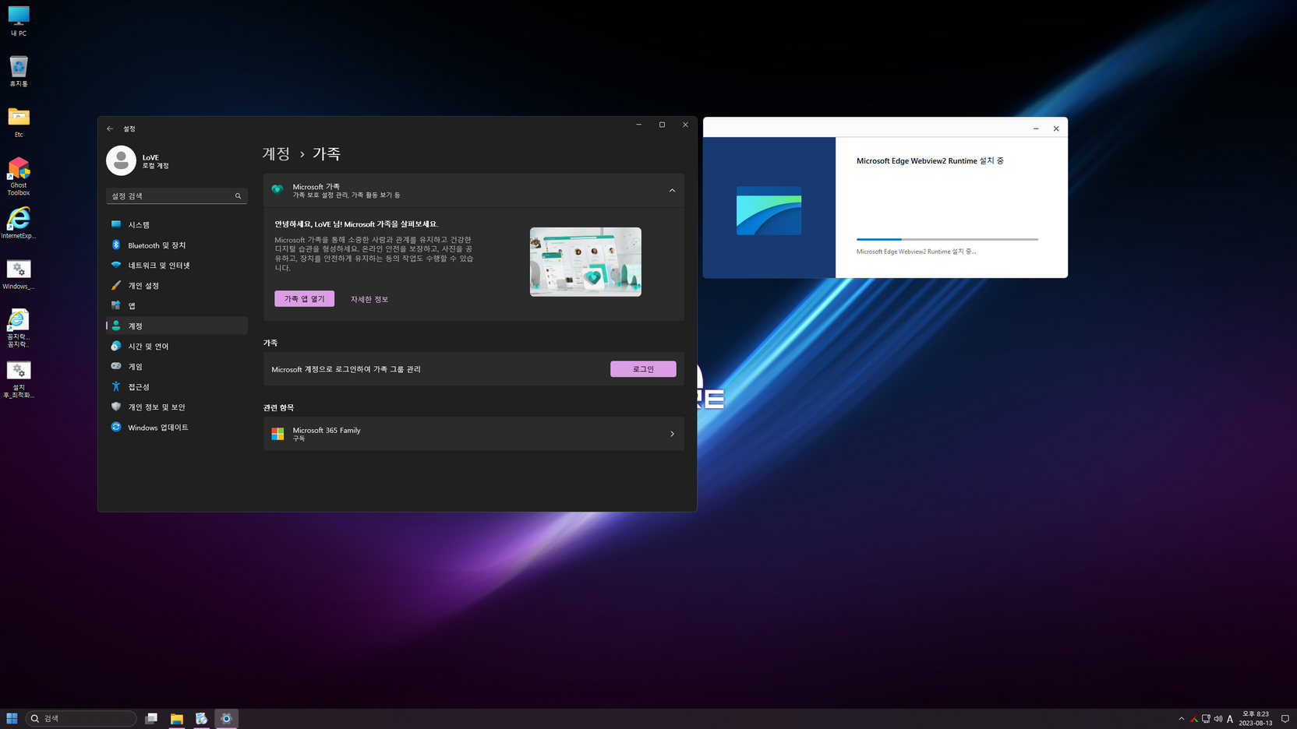Open Task View on the taskbar

[151, 718]
